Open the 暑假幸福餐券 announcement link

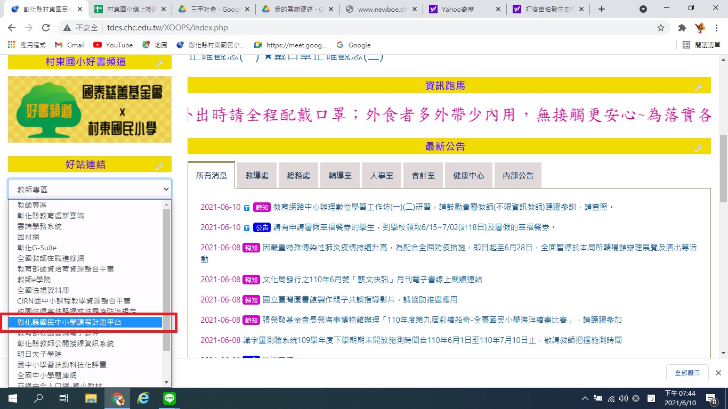414,227
